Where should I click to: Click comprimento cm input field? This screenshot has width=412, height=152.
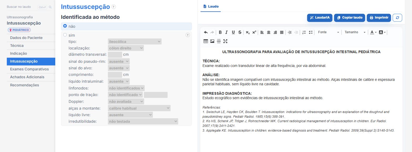pyautogui.click(x=115, y=75)
